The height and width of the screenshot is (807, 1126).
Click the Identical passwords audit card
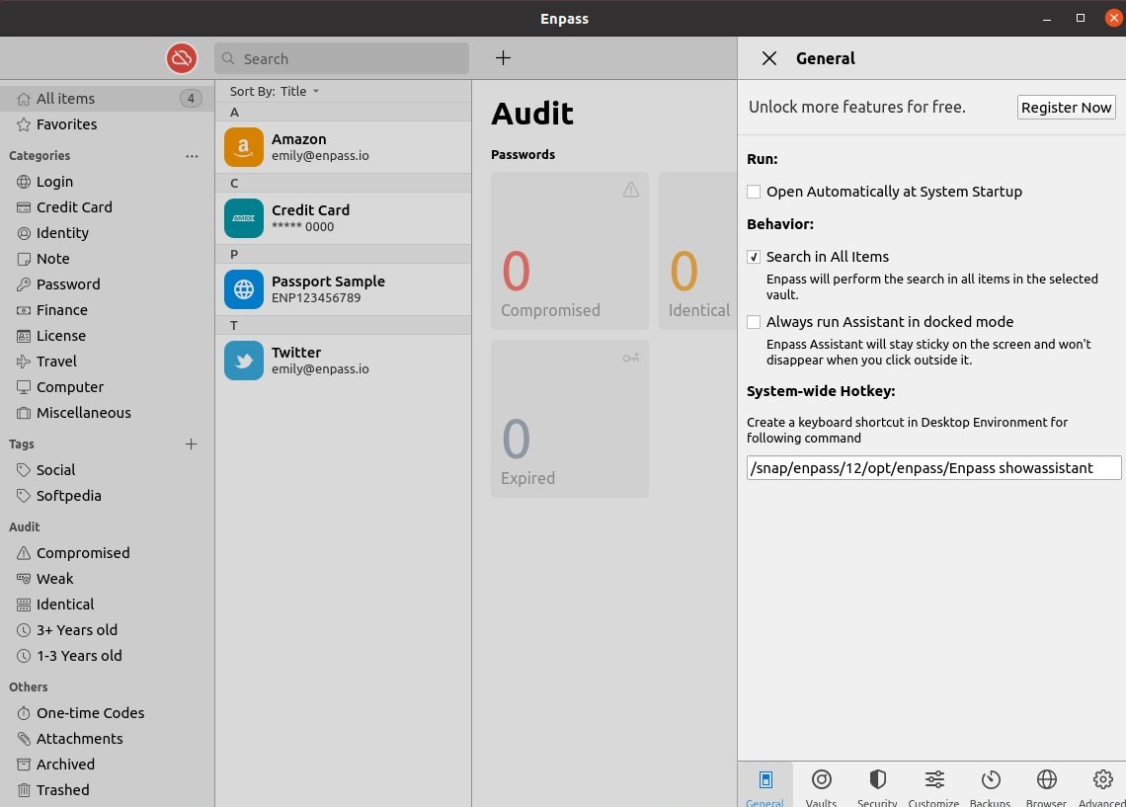click(698, 251)
